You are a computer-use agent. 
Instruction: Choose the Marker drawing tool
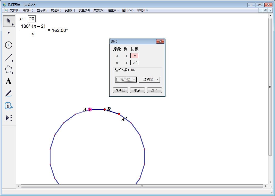tap(9, 93)
